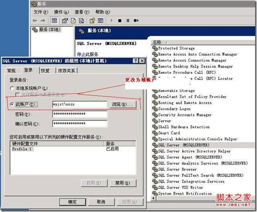Click the Export List toolbar icon
Viewport: 257px width, 212px height.
82,20
